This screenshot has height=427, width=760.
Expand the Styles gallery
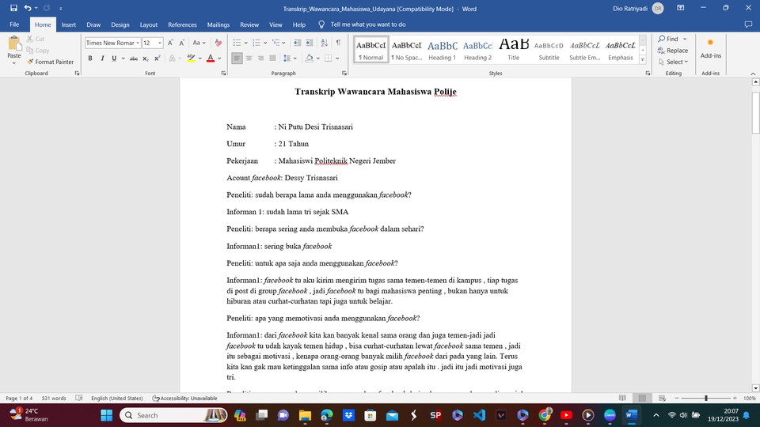[643, 60]
